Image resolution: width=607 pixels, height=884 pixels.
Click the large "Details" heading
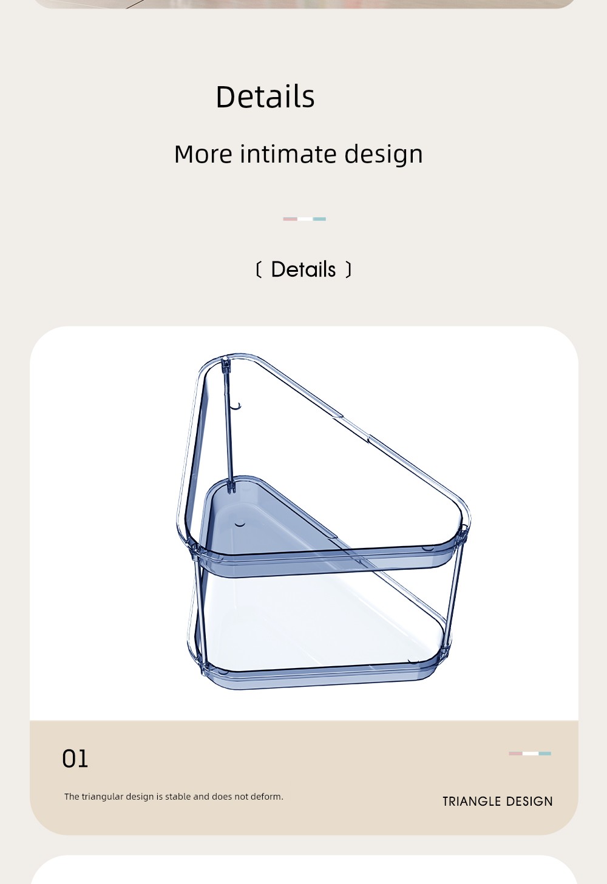click(265, 97)
